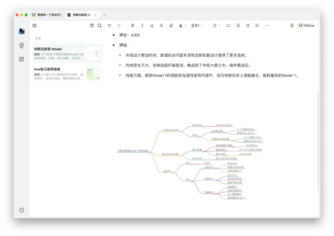Open a new tab with the plus button
Viewport: 334px width, 236px height.
(105, 15)
